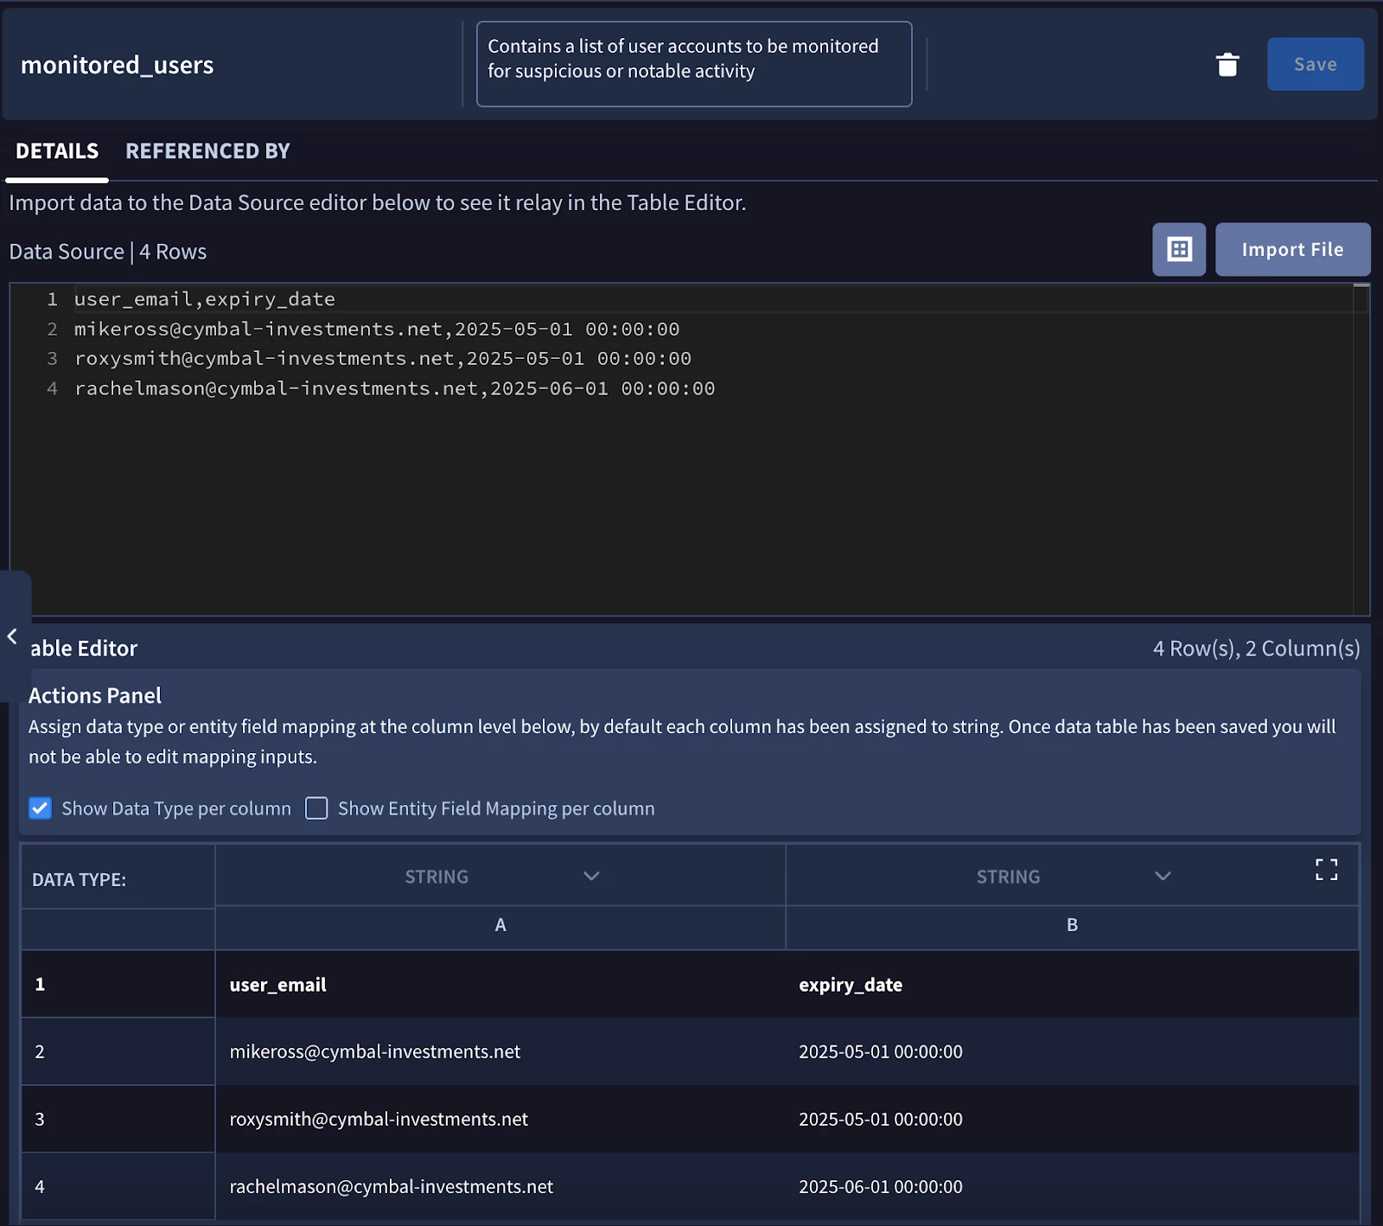Enable Show Entity Field Mapping per column
1383x1226 pixels.
point(316,808)
